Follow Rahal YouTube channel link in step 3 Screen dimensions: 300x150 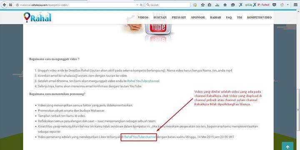click(143, 81)
